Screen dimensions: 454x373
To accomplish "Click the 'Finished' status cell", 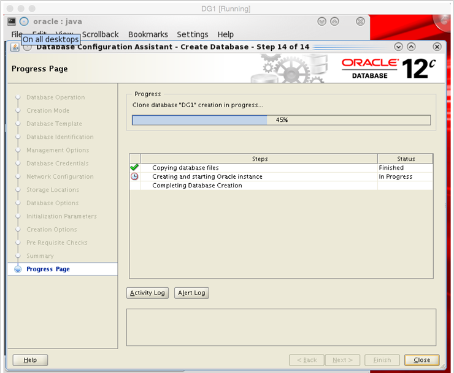I will point(406,168).
